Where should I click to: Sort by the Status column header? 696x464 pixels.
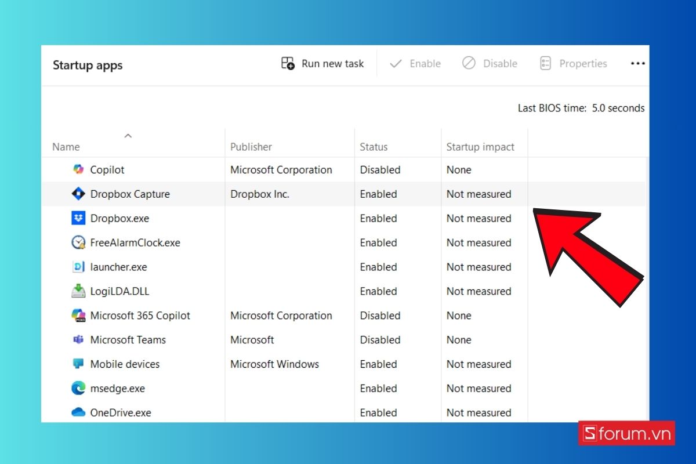(x=374, y=147)
